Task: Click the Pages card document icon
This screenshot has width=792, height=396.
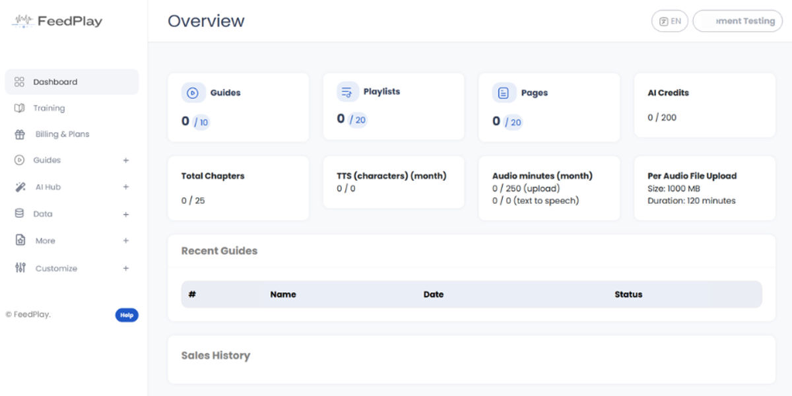Action: [x=504, y=93]
